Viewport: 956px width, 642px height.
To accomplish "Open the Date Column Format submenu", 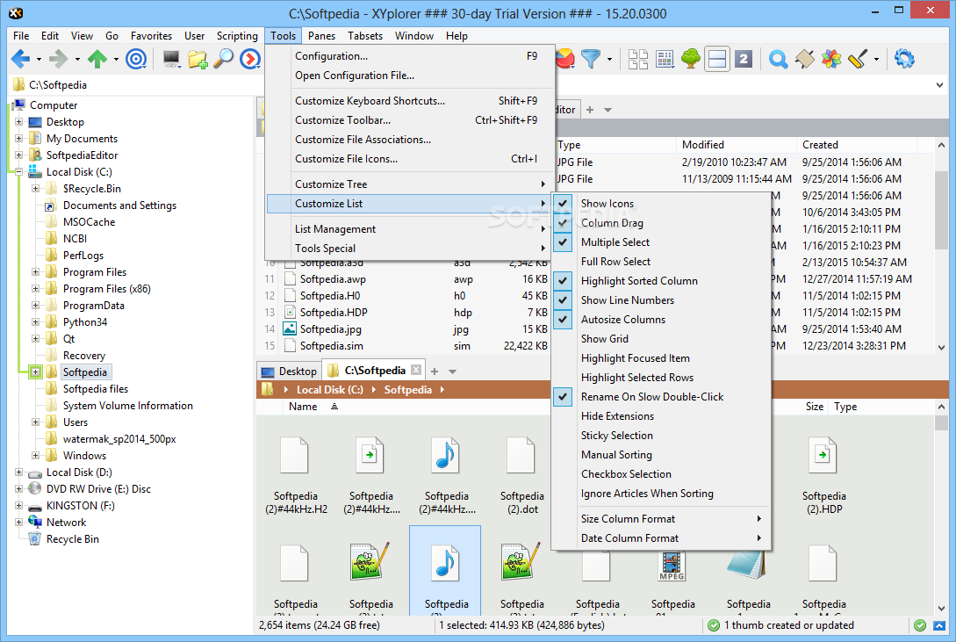I will click(661, 538).
